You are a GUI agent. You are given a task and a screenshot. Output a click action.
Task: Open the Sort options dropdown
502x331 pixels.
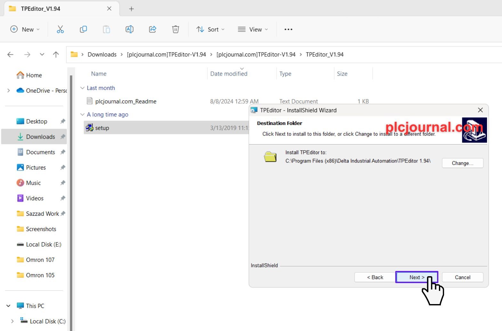pyautogui.click(x=210, y=29)
